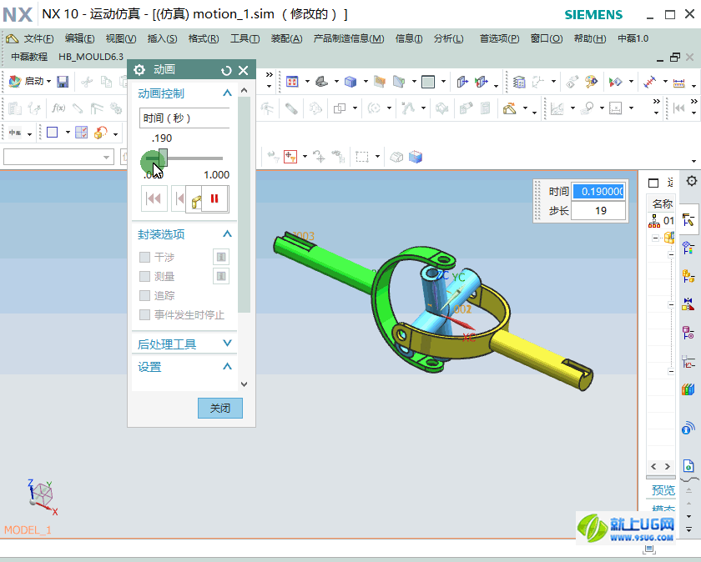Click the selection filter crosshair icon
Screen dimensions: 701x562
pos(290,157)
